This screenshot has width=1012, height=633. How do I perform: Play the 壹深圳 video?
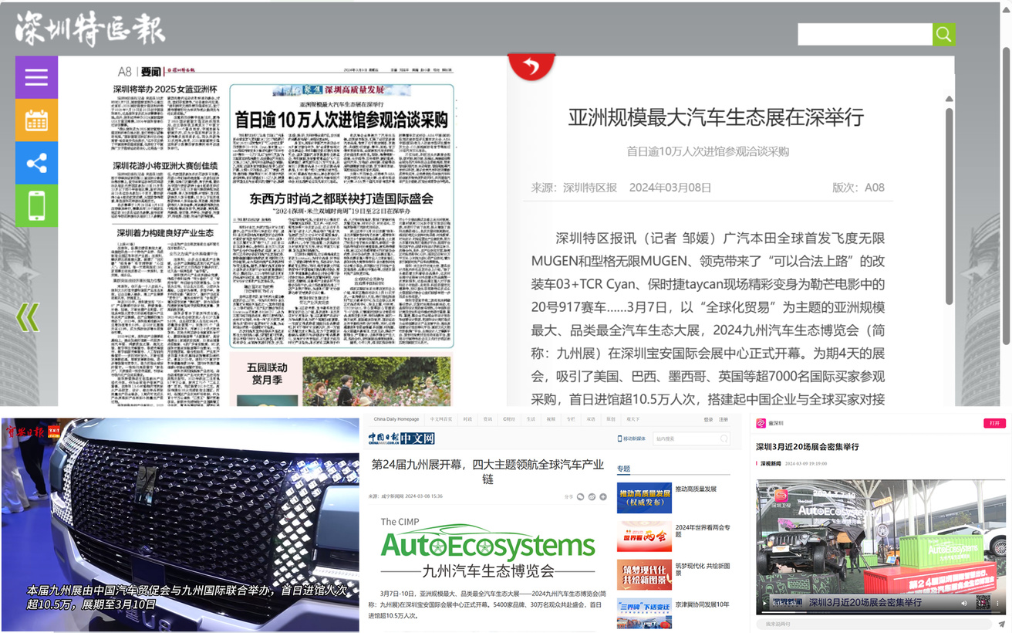765,603
